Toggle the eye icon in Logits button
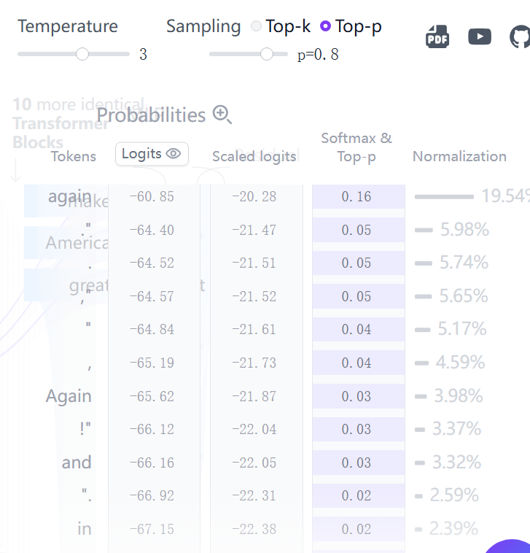 (x=173, y=153)
